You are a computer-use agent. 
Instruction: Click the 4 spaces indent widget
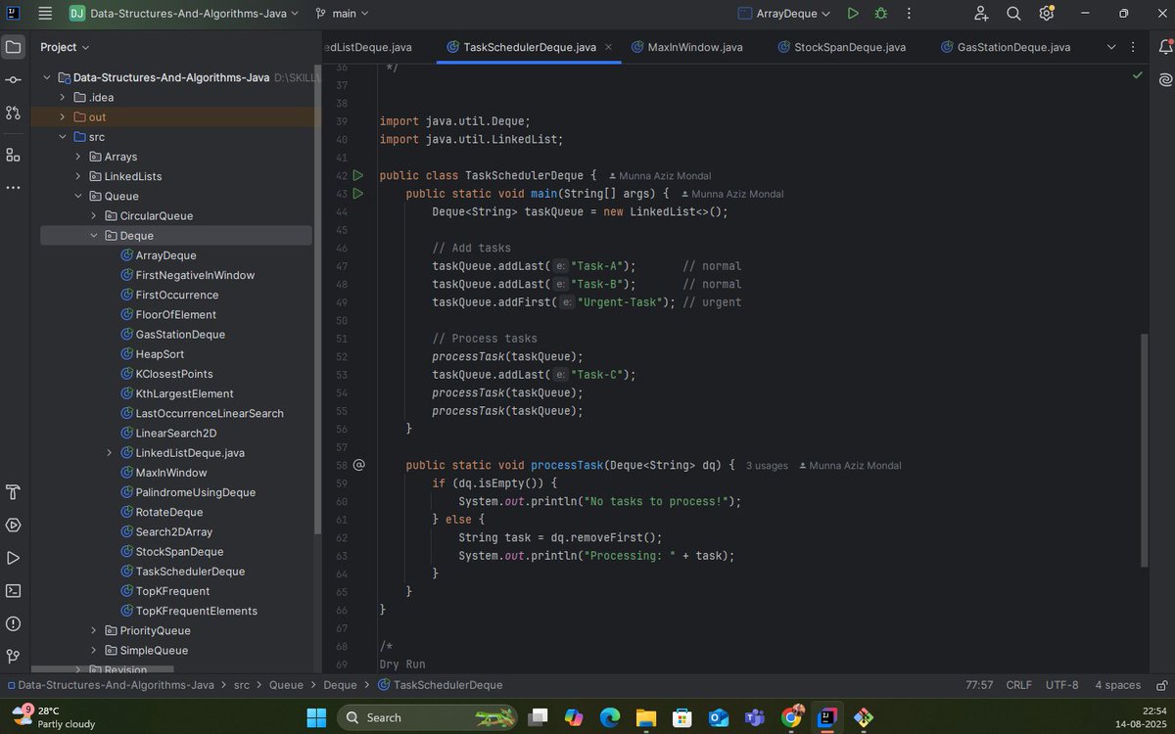click(x=1117, y=685)
